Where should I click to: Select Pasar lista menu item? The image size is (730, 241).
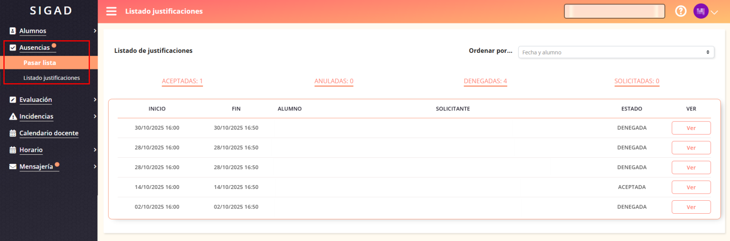(x=40, y=63)
